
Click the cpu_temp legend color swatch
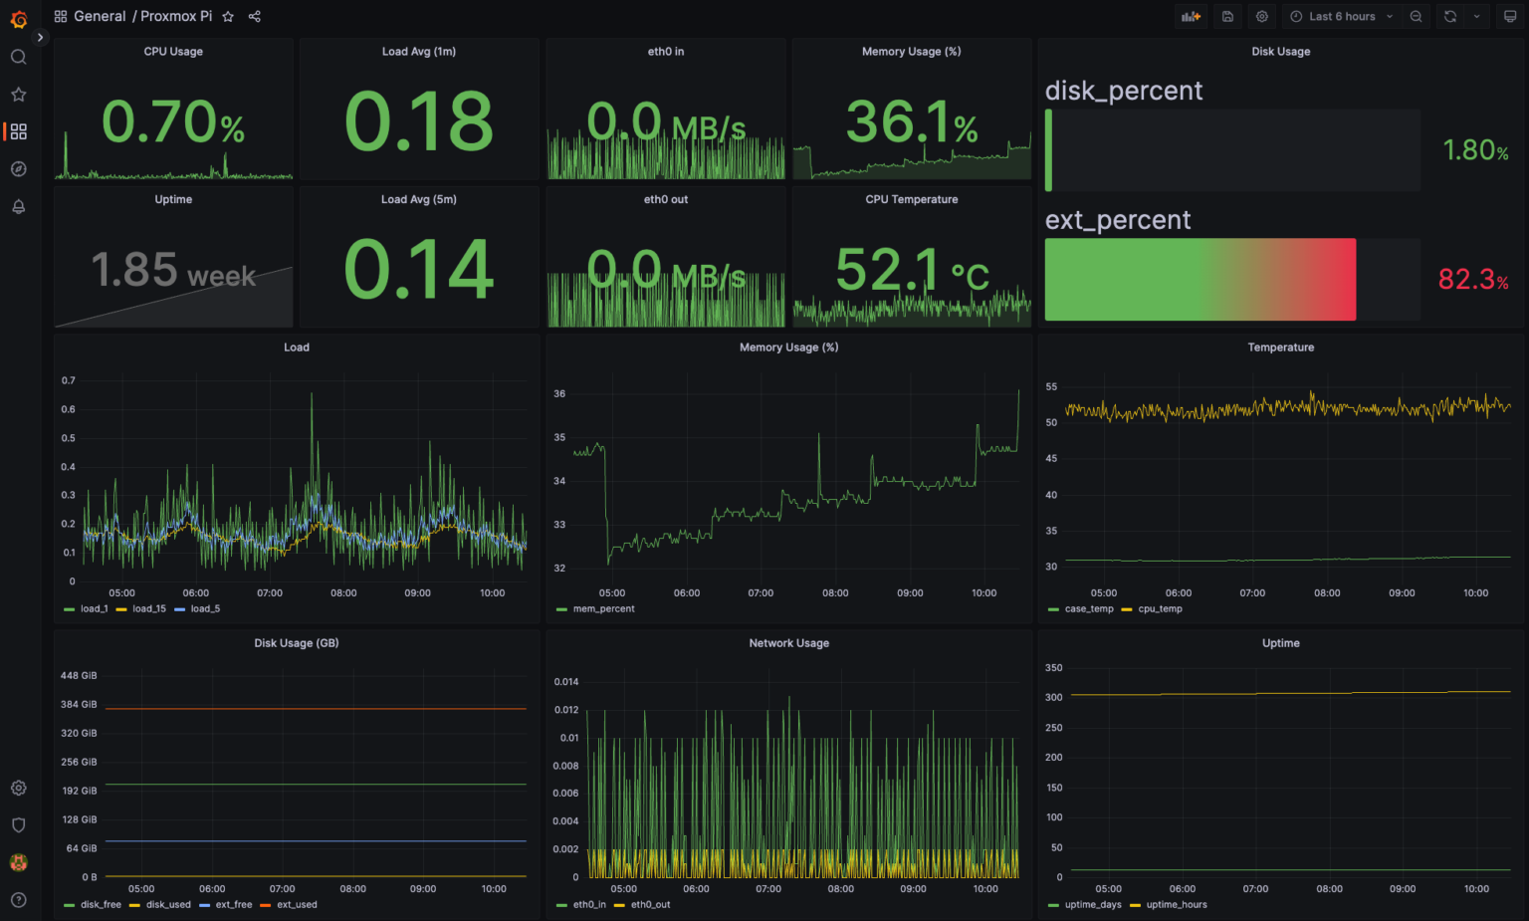[x=1127, y=609]
